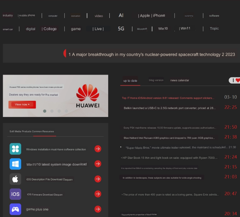Viewport: 240px width, 217px height.
Task: Click the View now button
Action: click(22, 104)
